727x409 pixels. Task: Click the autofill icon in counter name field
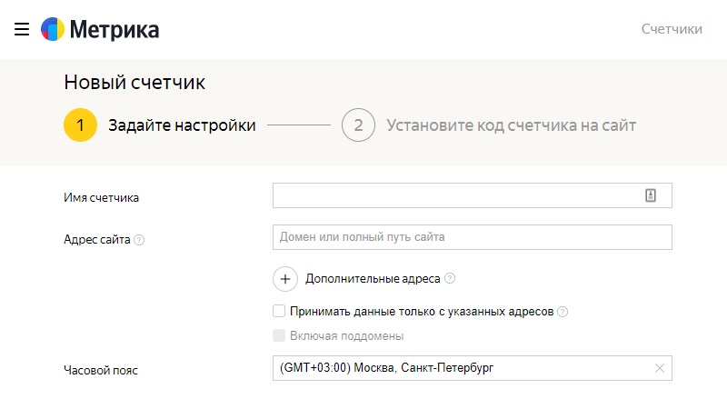pos(651,195)
